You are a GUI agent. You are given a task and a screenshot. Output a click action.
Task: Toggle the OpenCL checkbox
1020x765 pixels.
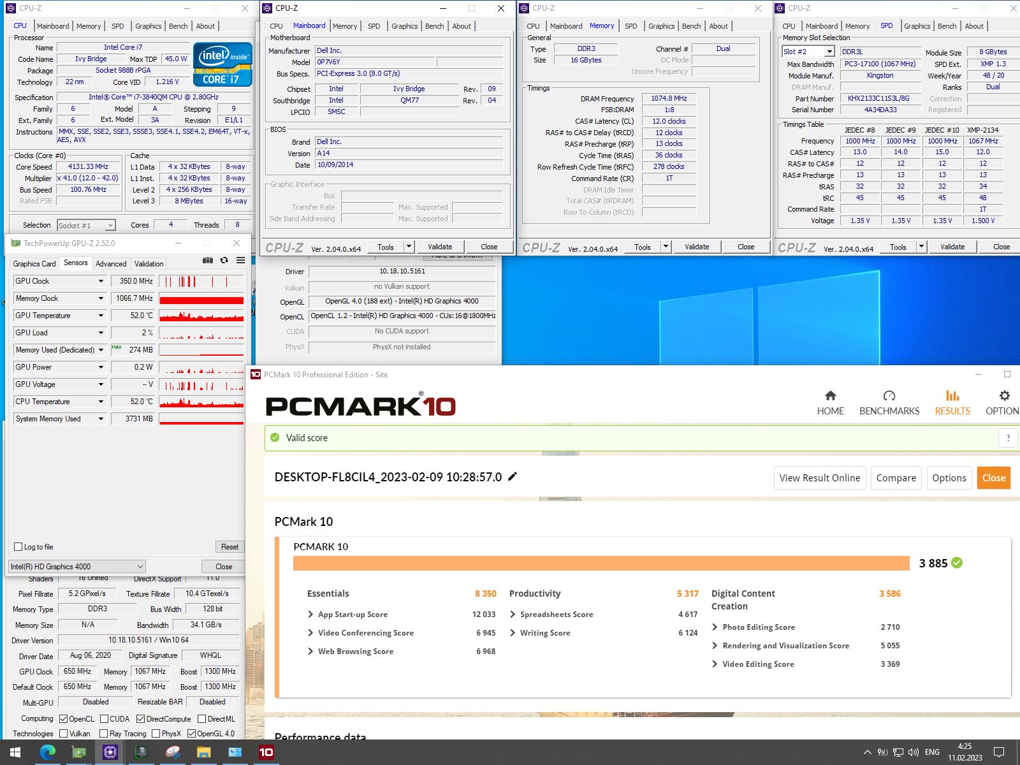pyautogui.click(x=63, y=718)
